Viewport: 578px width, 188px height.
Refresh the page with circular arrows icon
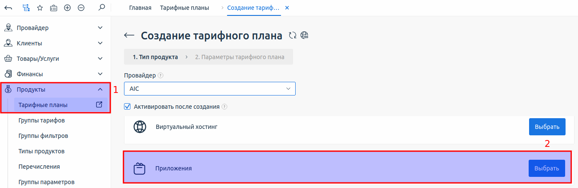(x=293, y=36)
